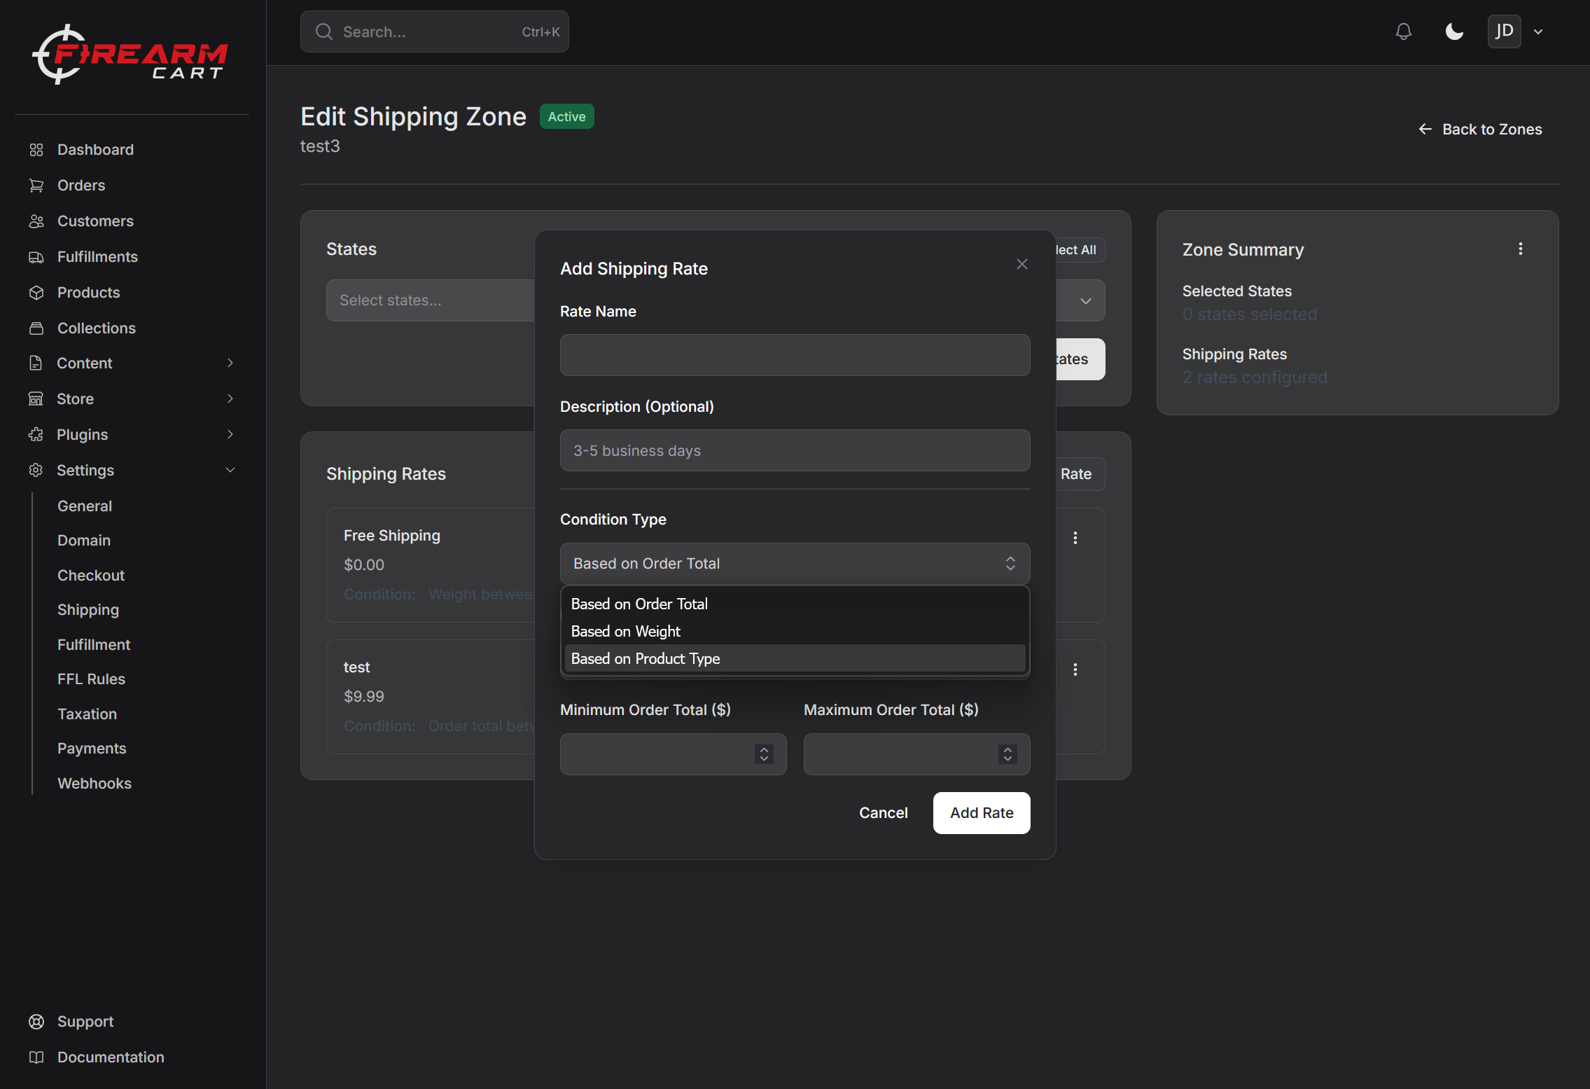This screenshot has height=1089, width=1590.
Task: Click the Content document icon
Action: pos(36,363)
